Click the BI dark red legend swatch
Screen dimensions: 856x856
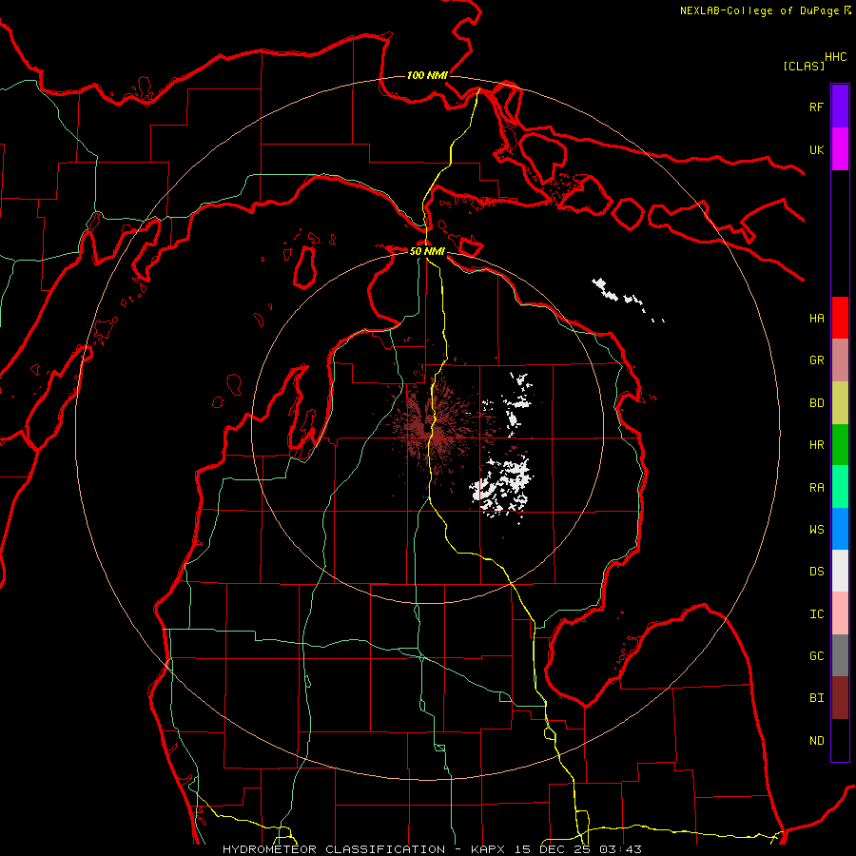tap(840, 698)
